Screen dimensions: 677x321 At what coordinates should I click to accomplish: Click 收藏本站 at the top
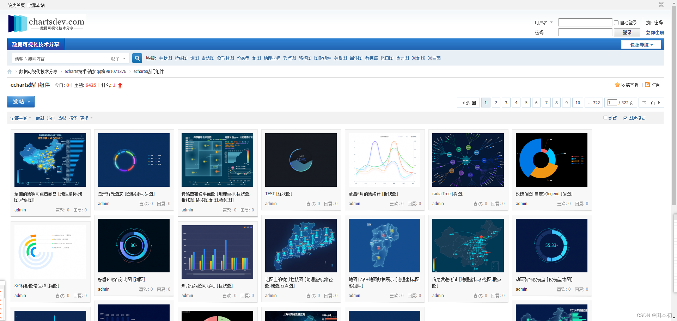tap(36, 5)
